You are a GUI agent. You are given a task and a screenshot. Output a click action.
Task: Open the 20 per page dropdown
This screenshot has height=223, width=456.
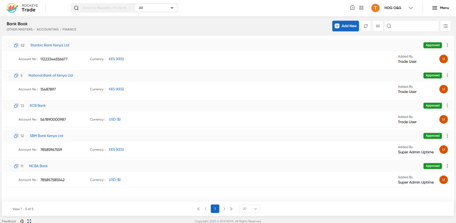pos(250,209)
